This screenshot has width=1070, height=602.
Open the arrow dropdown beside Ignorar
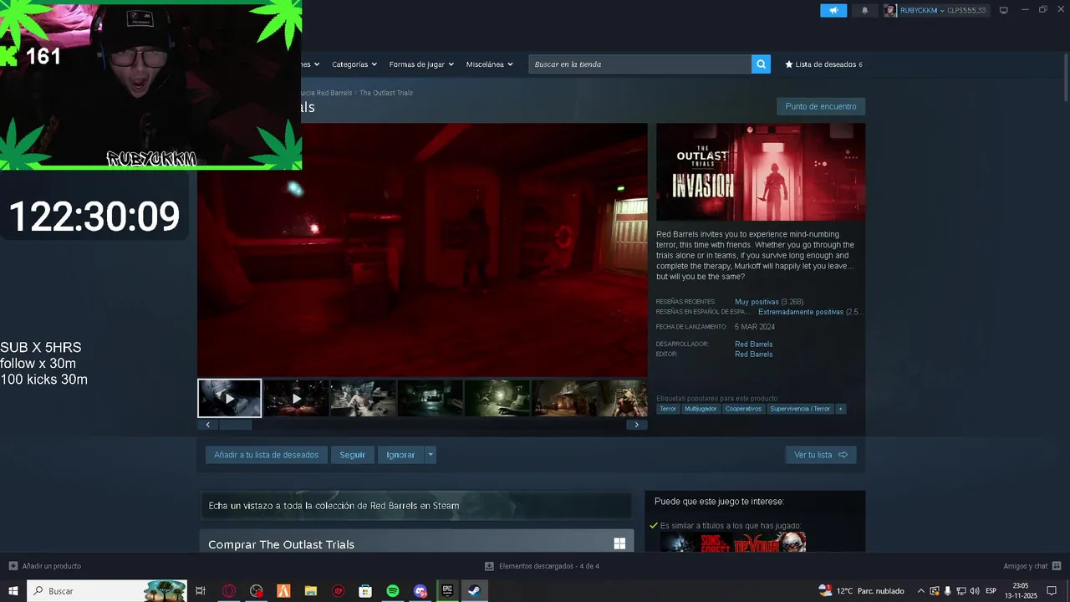(x=431, y=455)
